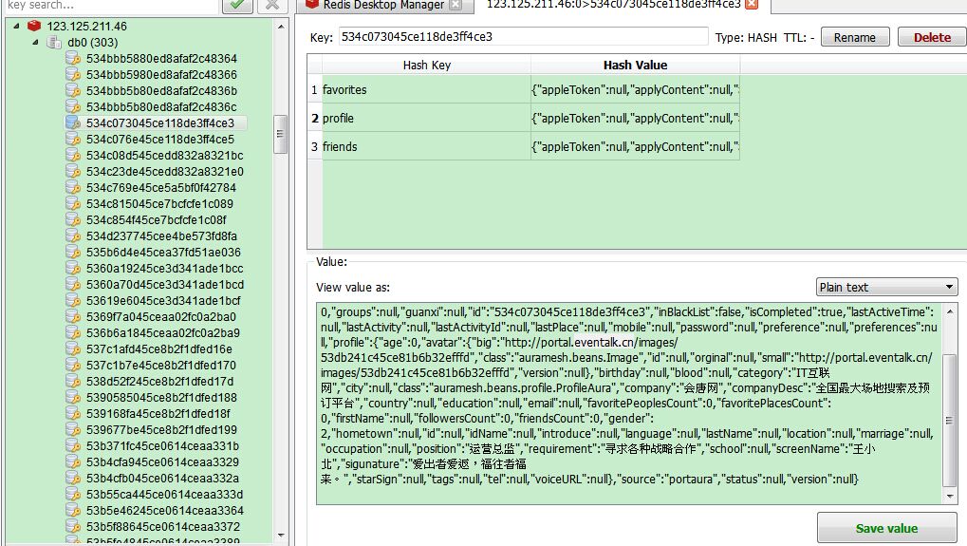
Task: Click key icon beside 534c23de45cedd832a8321e0
Action: [73, 172]
